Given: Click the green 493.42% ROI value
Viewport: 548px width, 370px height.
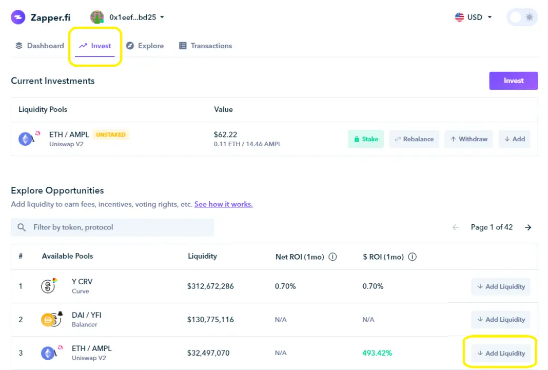Looking at the screenshot, I should [x=377, y=353].
